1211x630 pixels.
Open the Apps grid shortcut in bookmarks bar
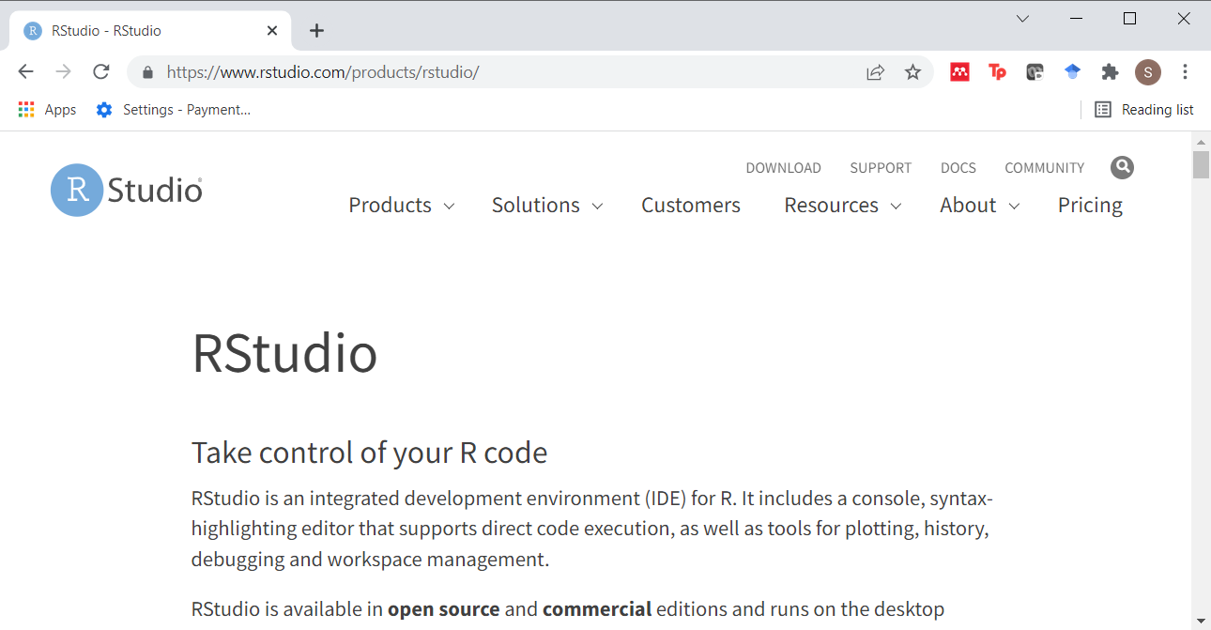tap(47, 110)
